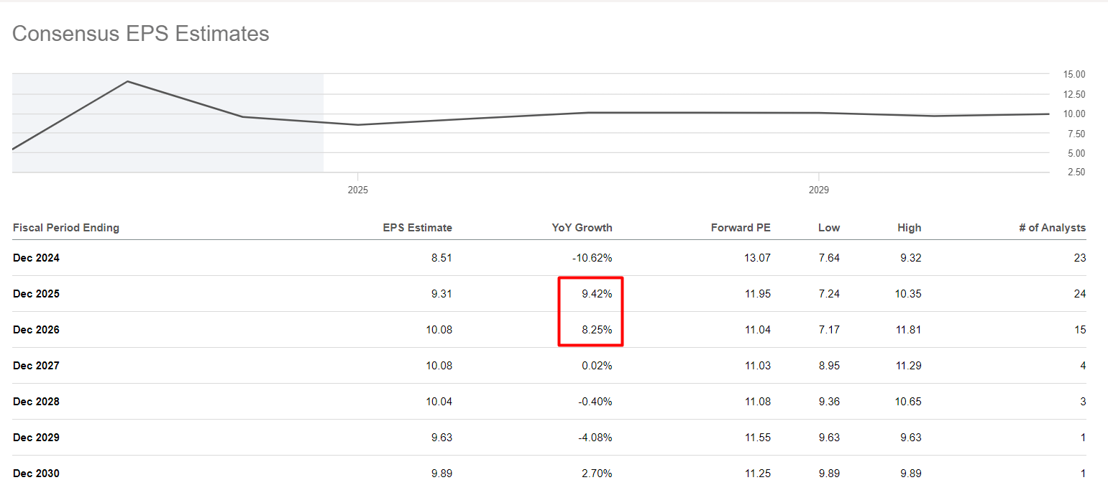
Task: Click the 2025 label on the chart axis
Action: click(x=357, y=190)
